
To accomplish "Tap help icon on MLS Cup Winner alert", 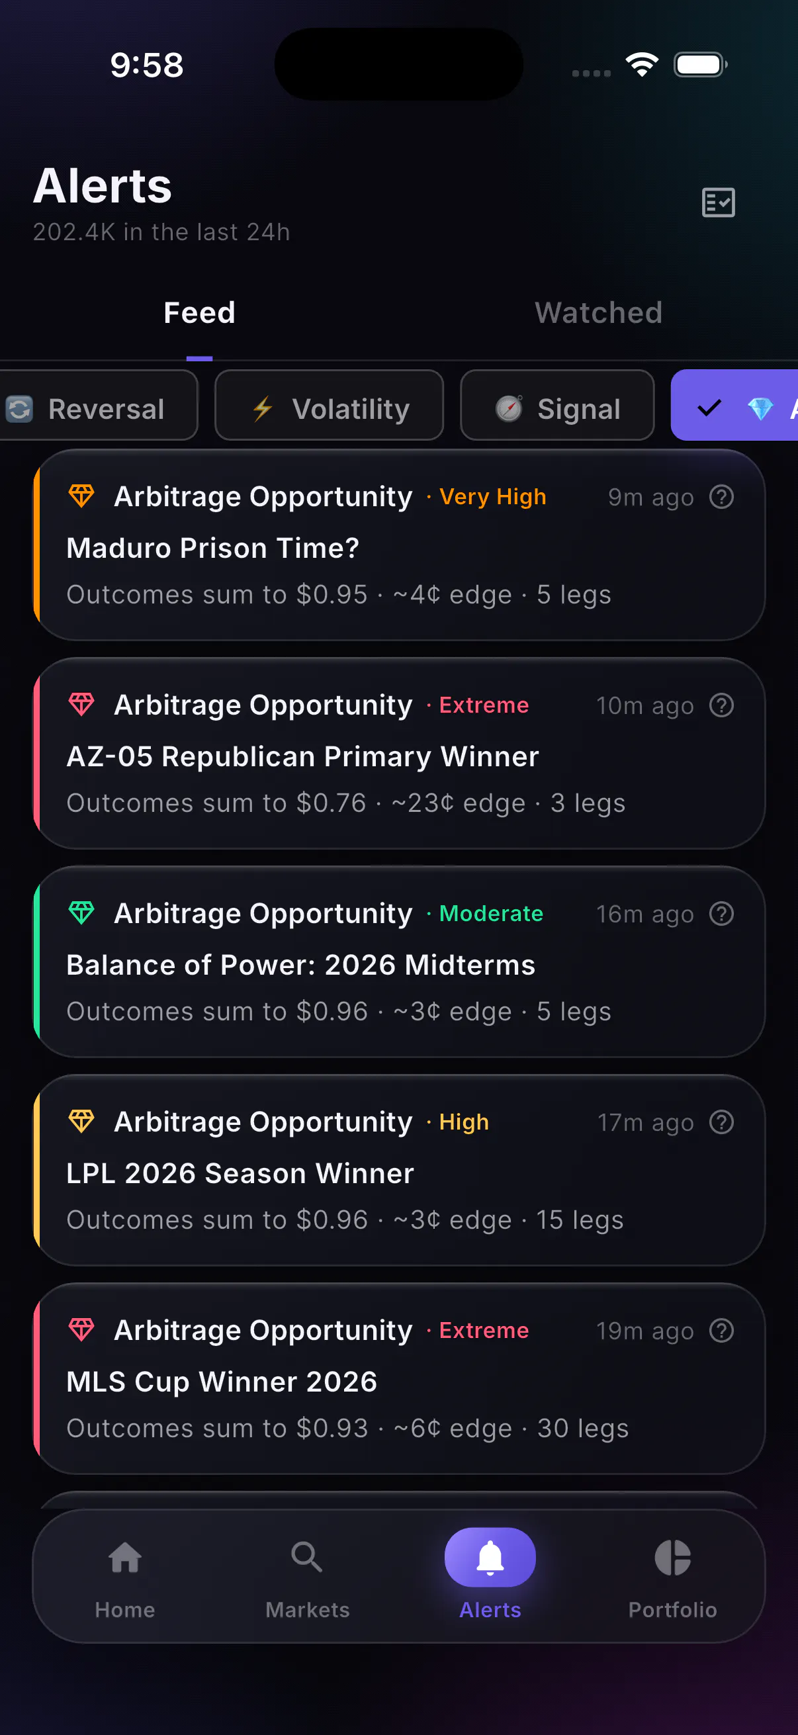I will [721, 1330].
